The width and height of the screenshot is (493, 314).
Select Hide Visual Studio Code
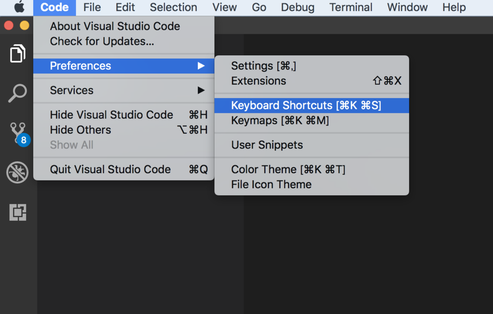point(124,115)
